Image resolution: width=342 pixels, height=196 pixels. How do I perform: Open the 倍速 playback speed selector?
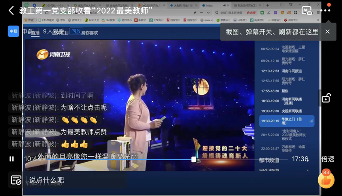tap(327, 159)
